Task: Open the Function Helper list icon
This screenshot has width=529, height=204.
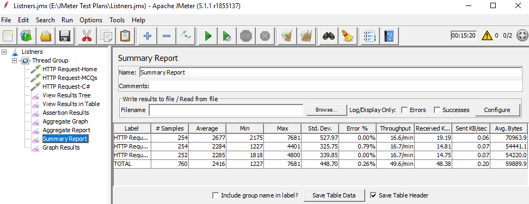Action: 370,35
